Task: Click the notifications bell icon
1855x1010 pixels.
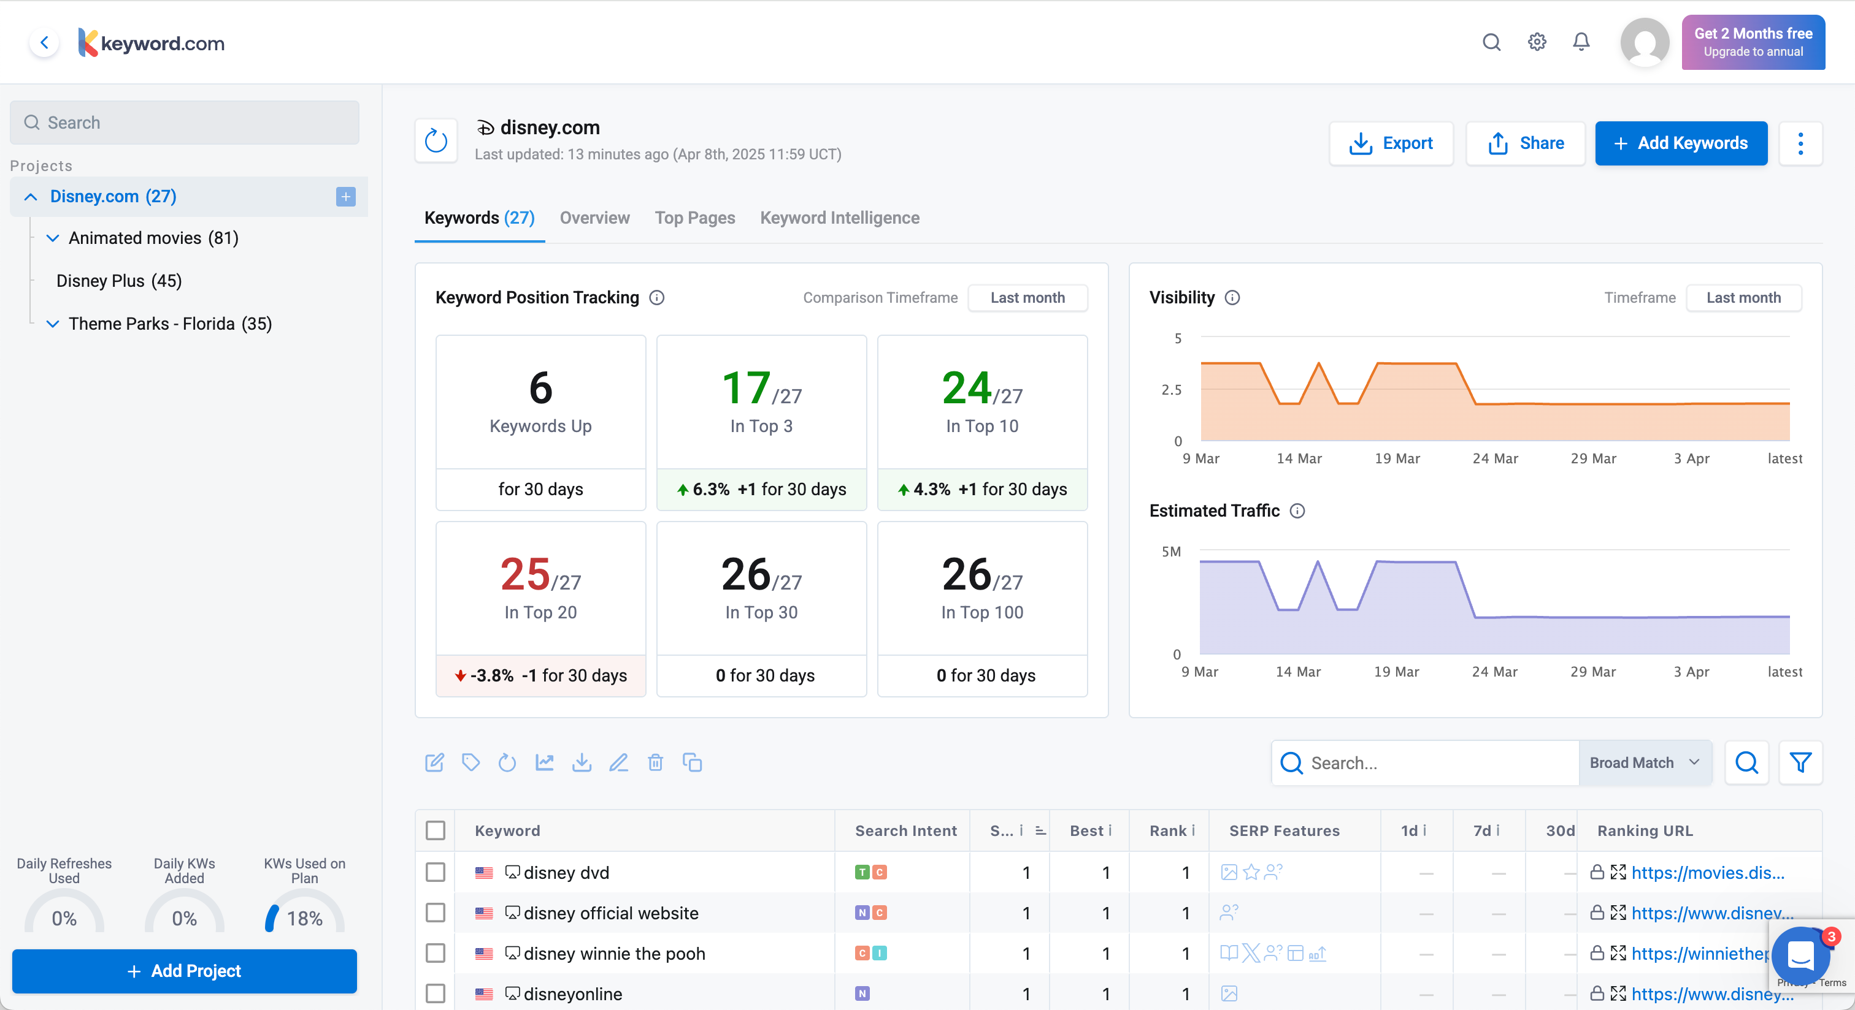Action: click(1581, 42)
